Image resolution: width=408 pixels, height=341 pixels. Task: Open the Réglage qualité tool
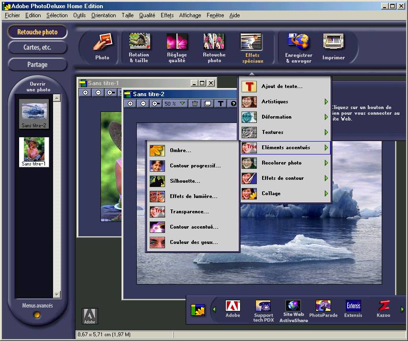pos(176,42)
